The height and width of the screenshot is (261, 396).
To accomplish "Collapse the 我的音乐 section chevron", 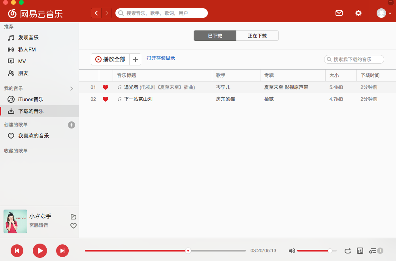I will point(72,89).
